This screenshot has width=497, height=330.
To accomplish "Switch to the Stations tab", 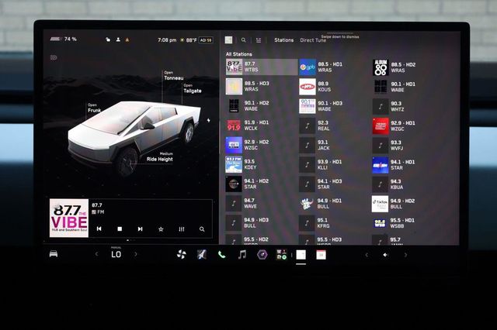I will pyautogui.click(x=283, y=40).
